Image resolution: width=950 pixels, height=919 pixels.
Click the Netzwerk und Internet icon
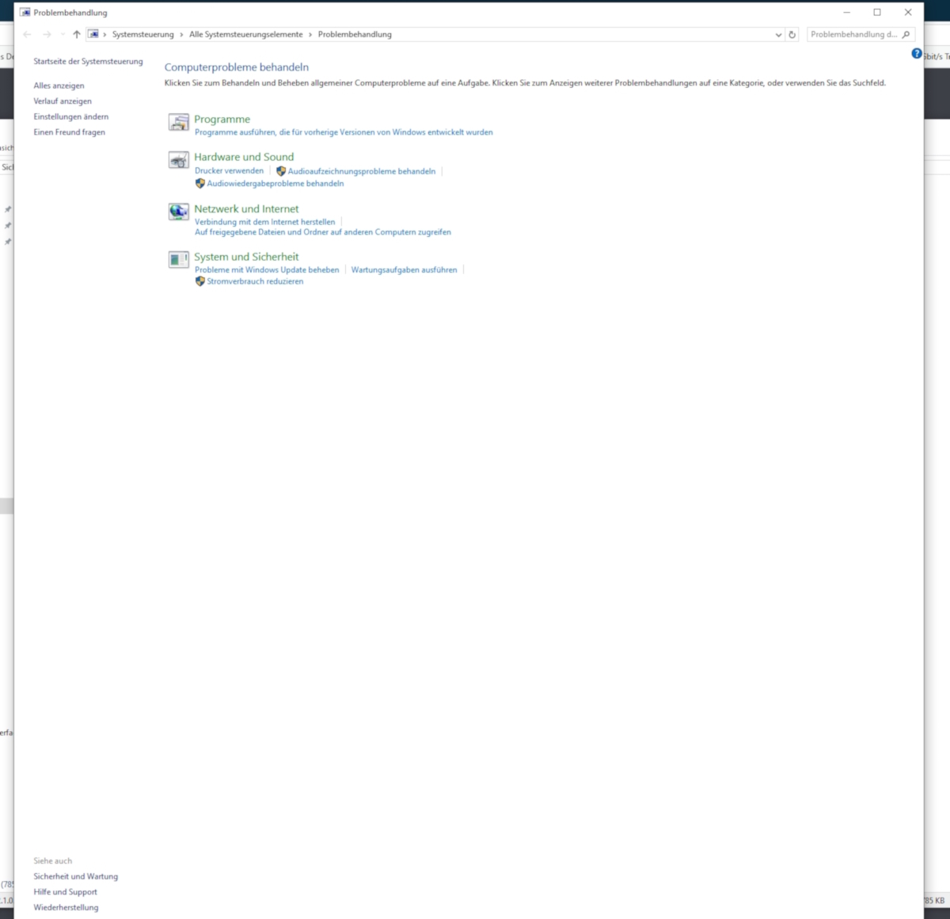pyautogui.click(x=178, y=212)
